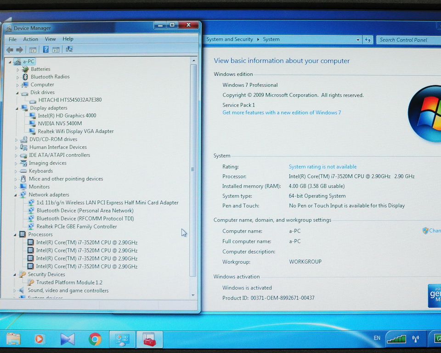Viewport: 441px width, 353px height.
Task: Click the Realtek PCIe GBE network icon
Action: click(31, 226)
